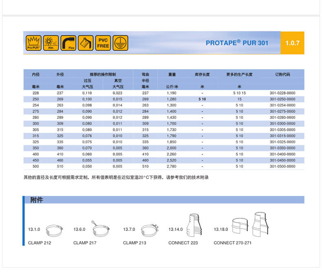Click the 1.0.7 section number box
This screenshot has width=322, height=279.
pyautogui.click(x=292, y=43)
